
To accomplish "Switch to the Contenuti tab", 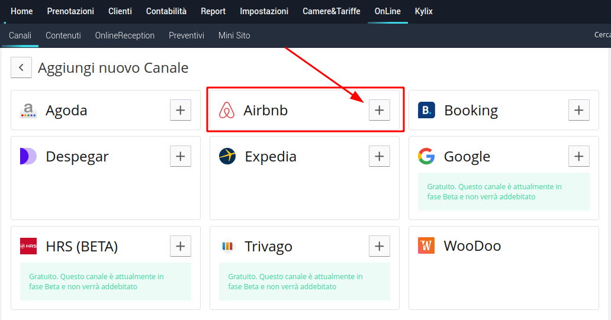I will pos(63,35).
